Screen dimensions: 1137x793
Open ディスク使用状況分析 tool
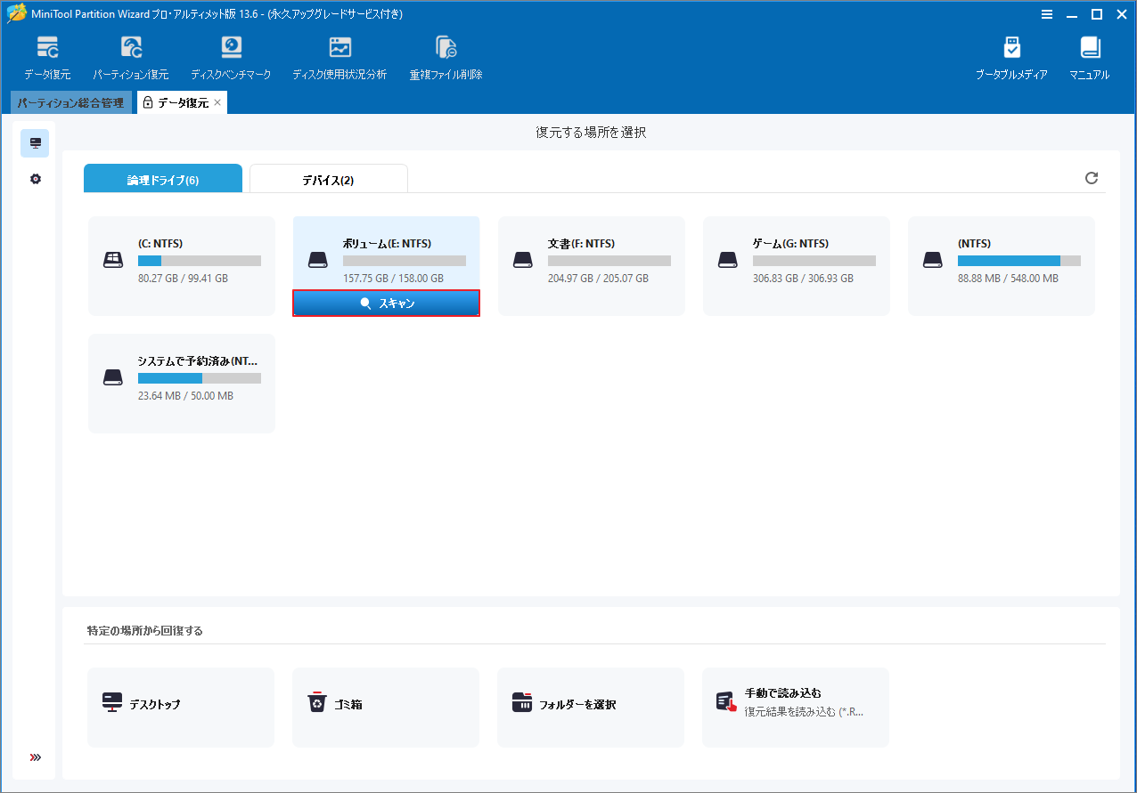(x=339, y=55)
